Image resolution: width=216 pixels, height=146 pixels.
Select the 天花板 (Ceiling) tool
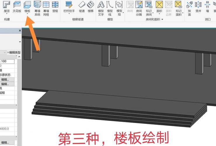[17, 6]
